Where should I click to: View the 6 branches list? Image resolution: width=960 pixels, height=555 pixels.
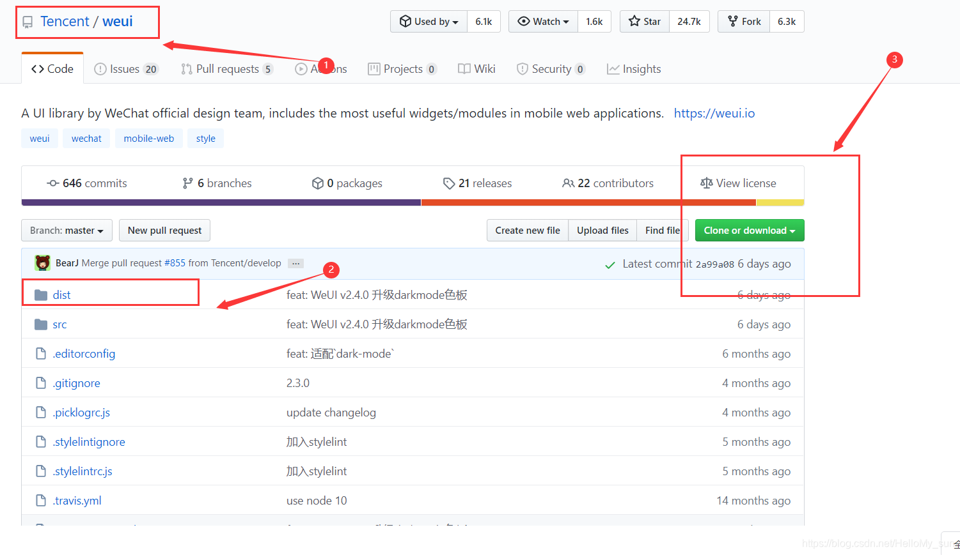[217, 183]
